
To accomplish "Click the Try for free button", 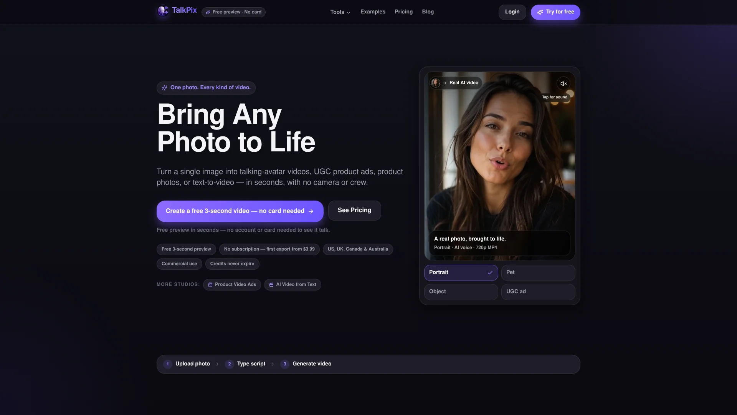I will (x=555, y=12).
